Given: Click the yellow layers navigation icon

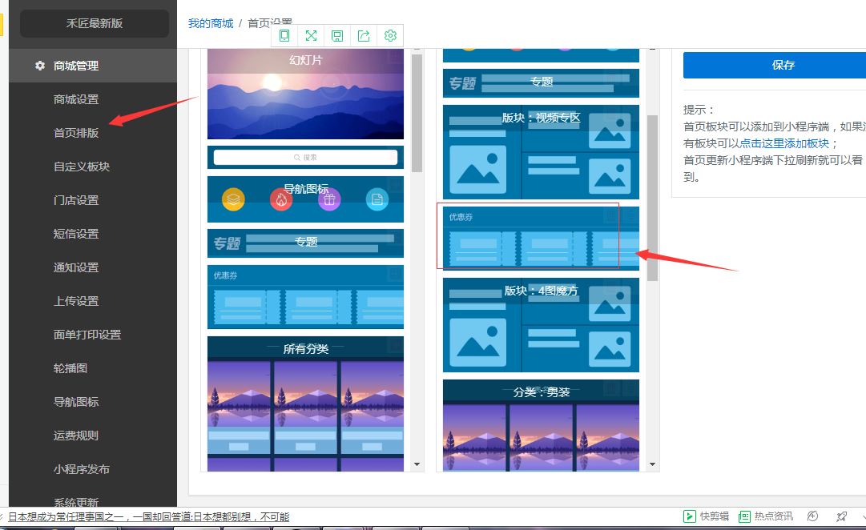Looking at the screenshot, I should click(233, 199).
